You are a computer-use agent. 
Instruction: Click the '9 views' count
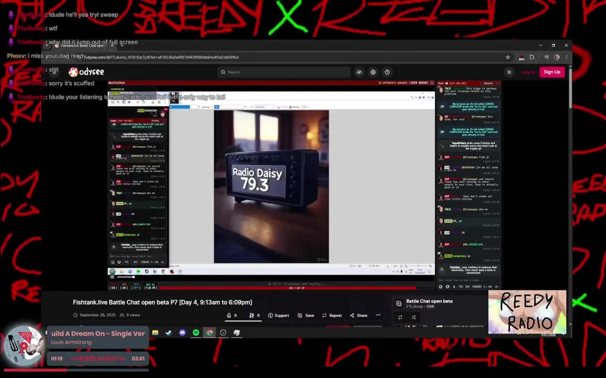click(133, 315)
